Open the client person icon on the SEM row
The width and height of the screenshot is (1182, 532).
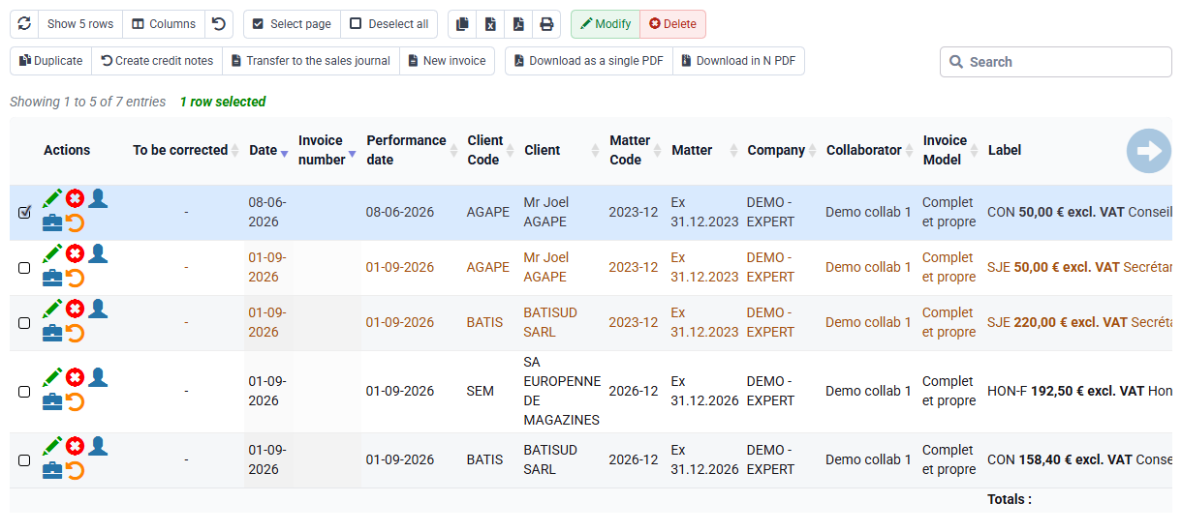click(98, 377)
